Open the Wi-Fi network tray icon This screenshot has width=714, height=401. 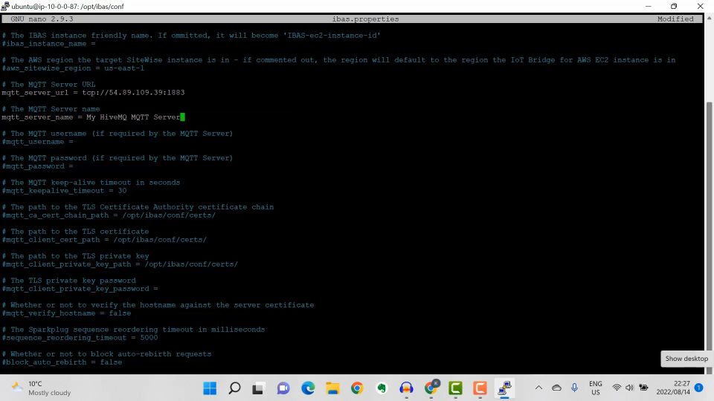(617, 388)
